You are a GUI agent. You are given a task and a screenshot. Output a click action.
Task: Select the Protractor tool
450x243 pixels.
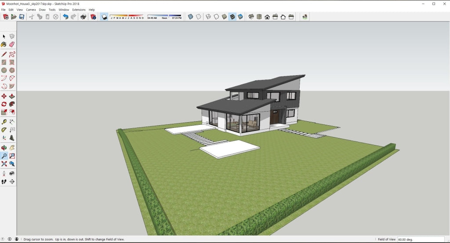point(4,130)
